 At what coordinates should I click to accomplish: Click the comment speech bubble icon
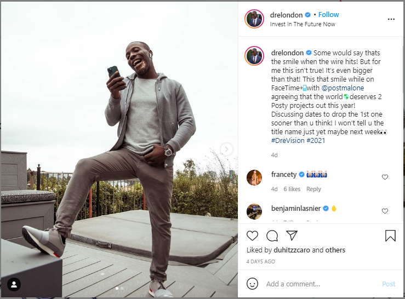[272, 236]
